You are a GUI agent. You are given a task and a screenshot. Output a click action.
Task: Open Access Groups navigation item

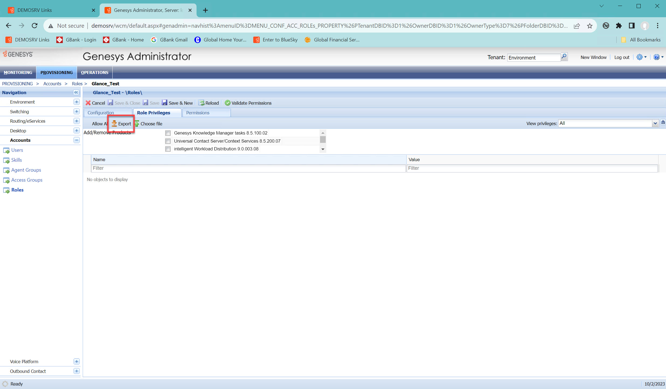coord(27,180)
